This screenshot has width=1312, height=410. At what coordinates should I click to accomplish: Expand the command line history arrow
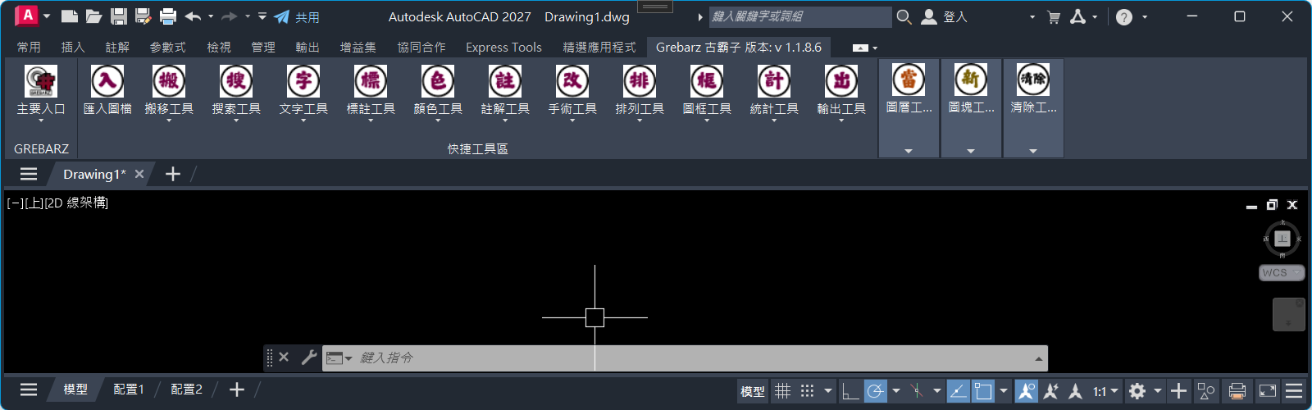point(1039,358)
